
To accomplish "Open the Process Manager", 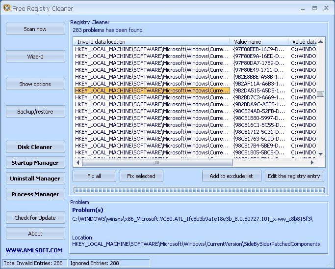I will pos(35,194).
